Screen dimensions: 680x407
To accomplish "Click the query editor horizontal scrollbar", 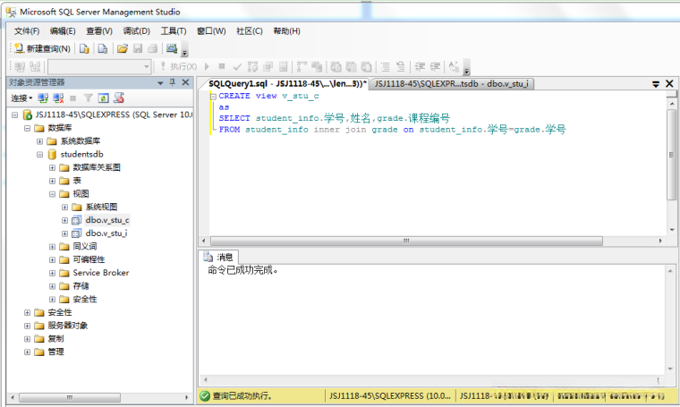I will 406,241.
